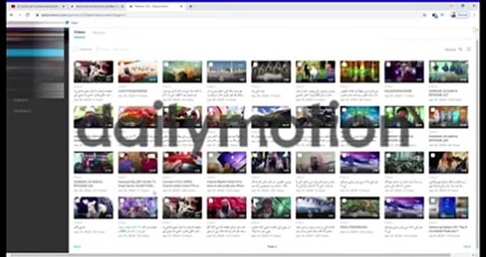This screenshot has width=486, height=257.
Task: Toggle the list view icon at toolbar right
Action: [469, 49]
